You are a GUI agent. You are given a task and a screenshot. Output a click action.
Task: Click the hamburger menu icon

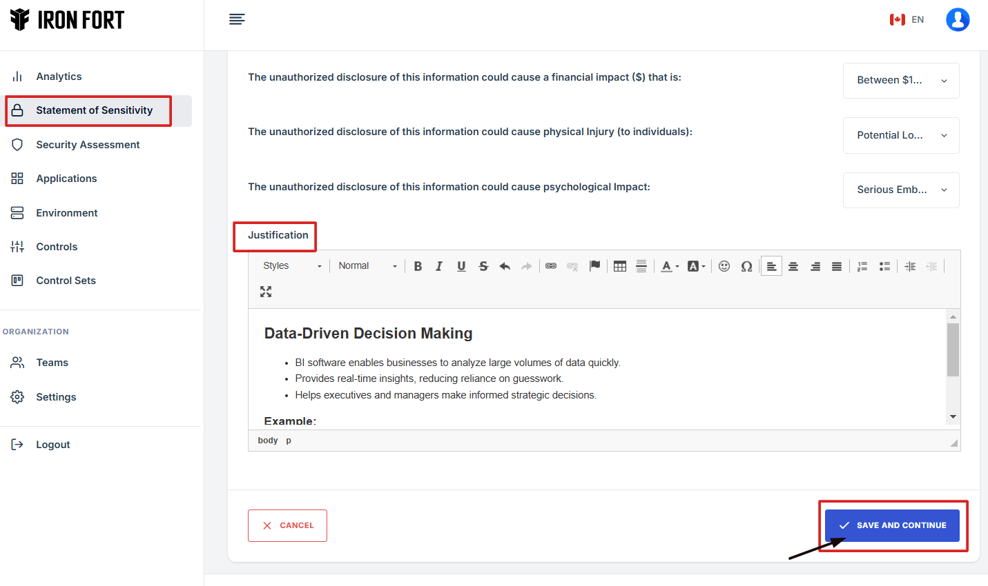point(237,19)
